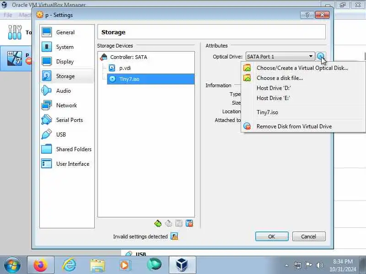Click the volume speaker icon in system tray
The width and height of the screenshot is (366, 274).
click(319, 265)
